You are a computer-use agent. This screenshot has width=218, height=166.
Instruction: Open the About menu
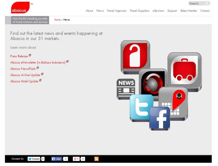pos(89,11)
